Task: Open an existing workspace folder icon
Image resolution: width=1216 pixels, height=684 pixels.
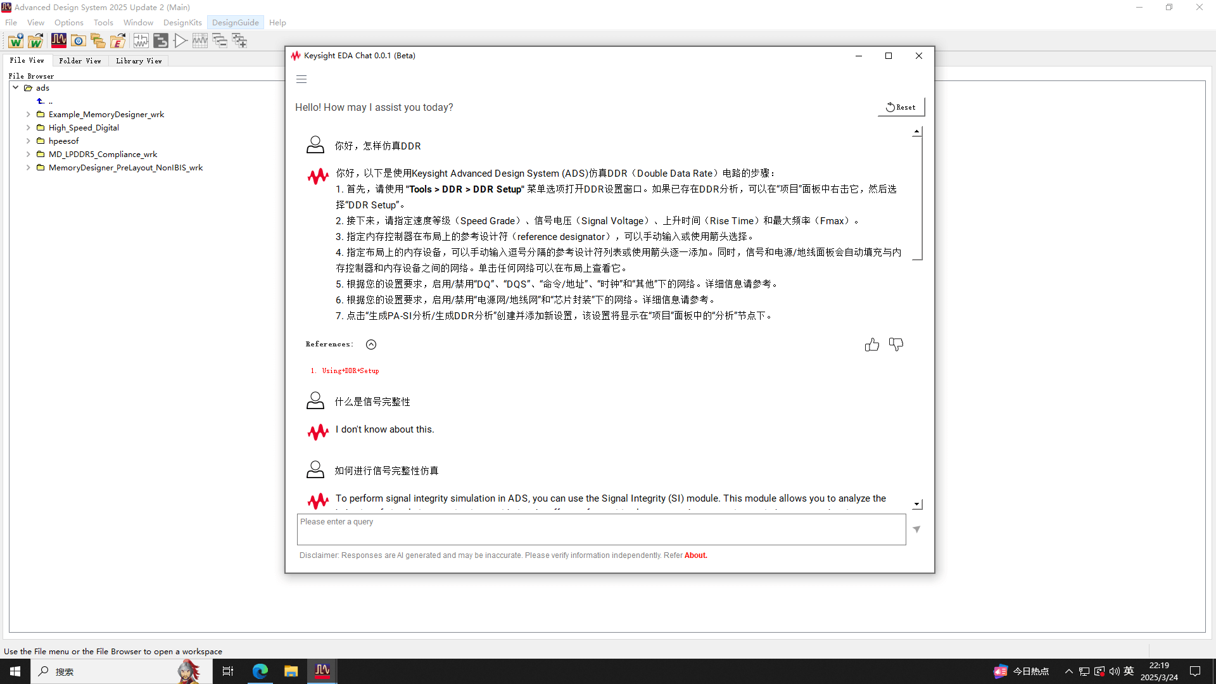Action: pyautogui.click(x=35, y=41)
